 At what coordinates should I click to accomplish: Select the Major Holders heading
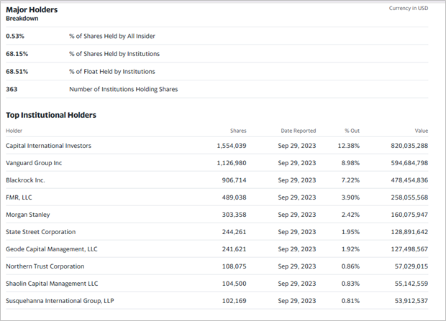point(32,9)
